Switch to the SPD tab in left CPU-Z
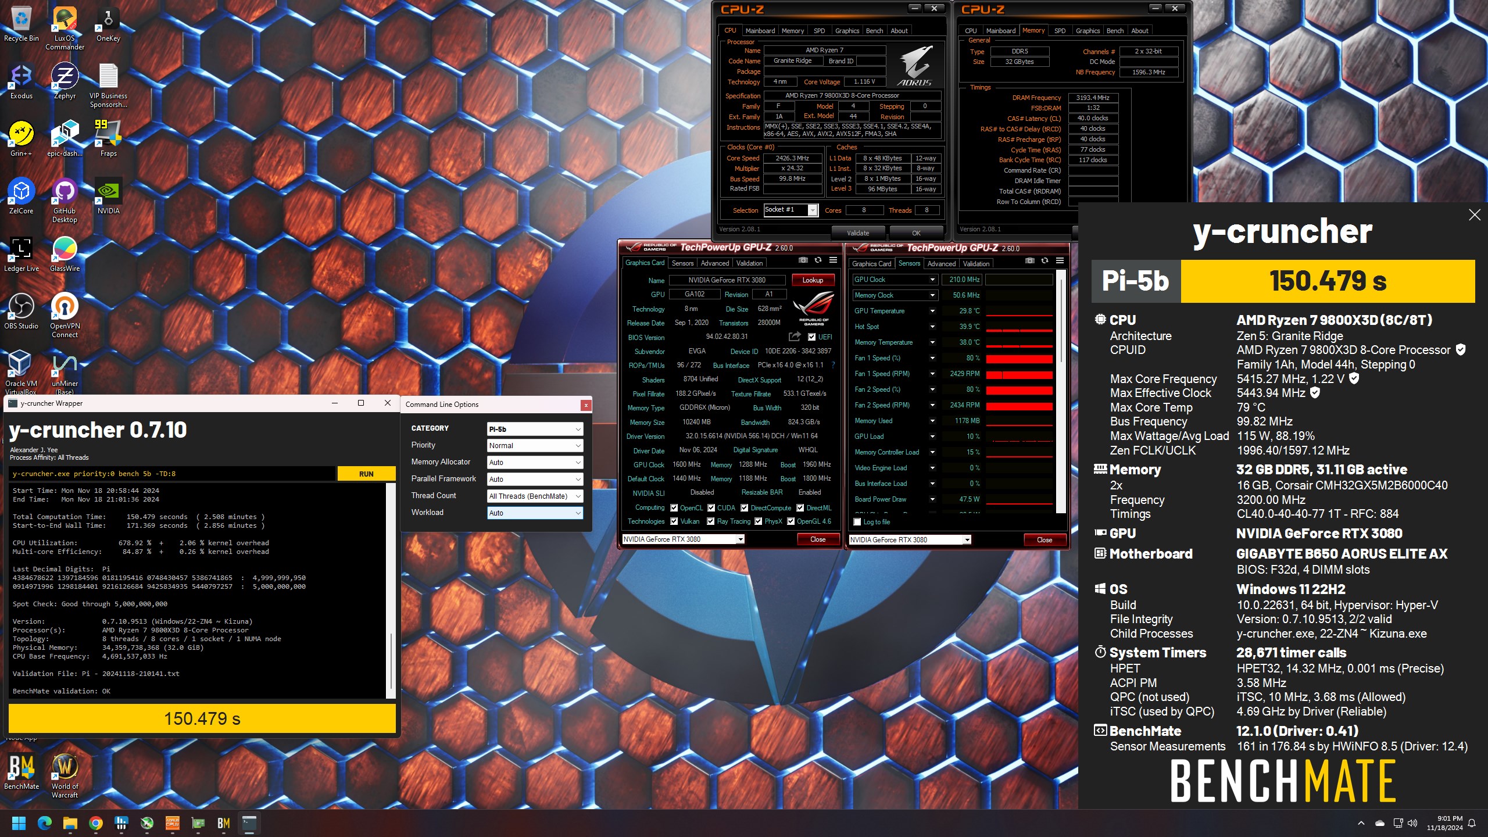Image resolution: width=1488 pixels, height=837 pixels. (x=819, y=31)
